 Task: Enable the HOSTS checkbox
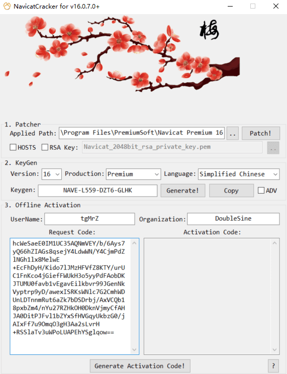(x=13, y=147)
